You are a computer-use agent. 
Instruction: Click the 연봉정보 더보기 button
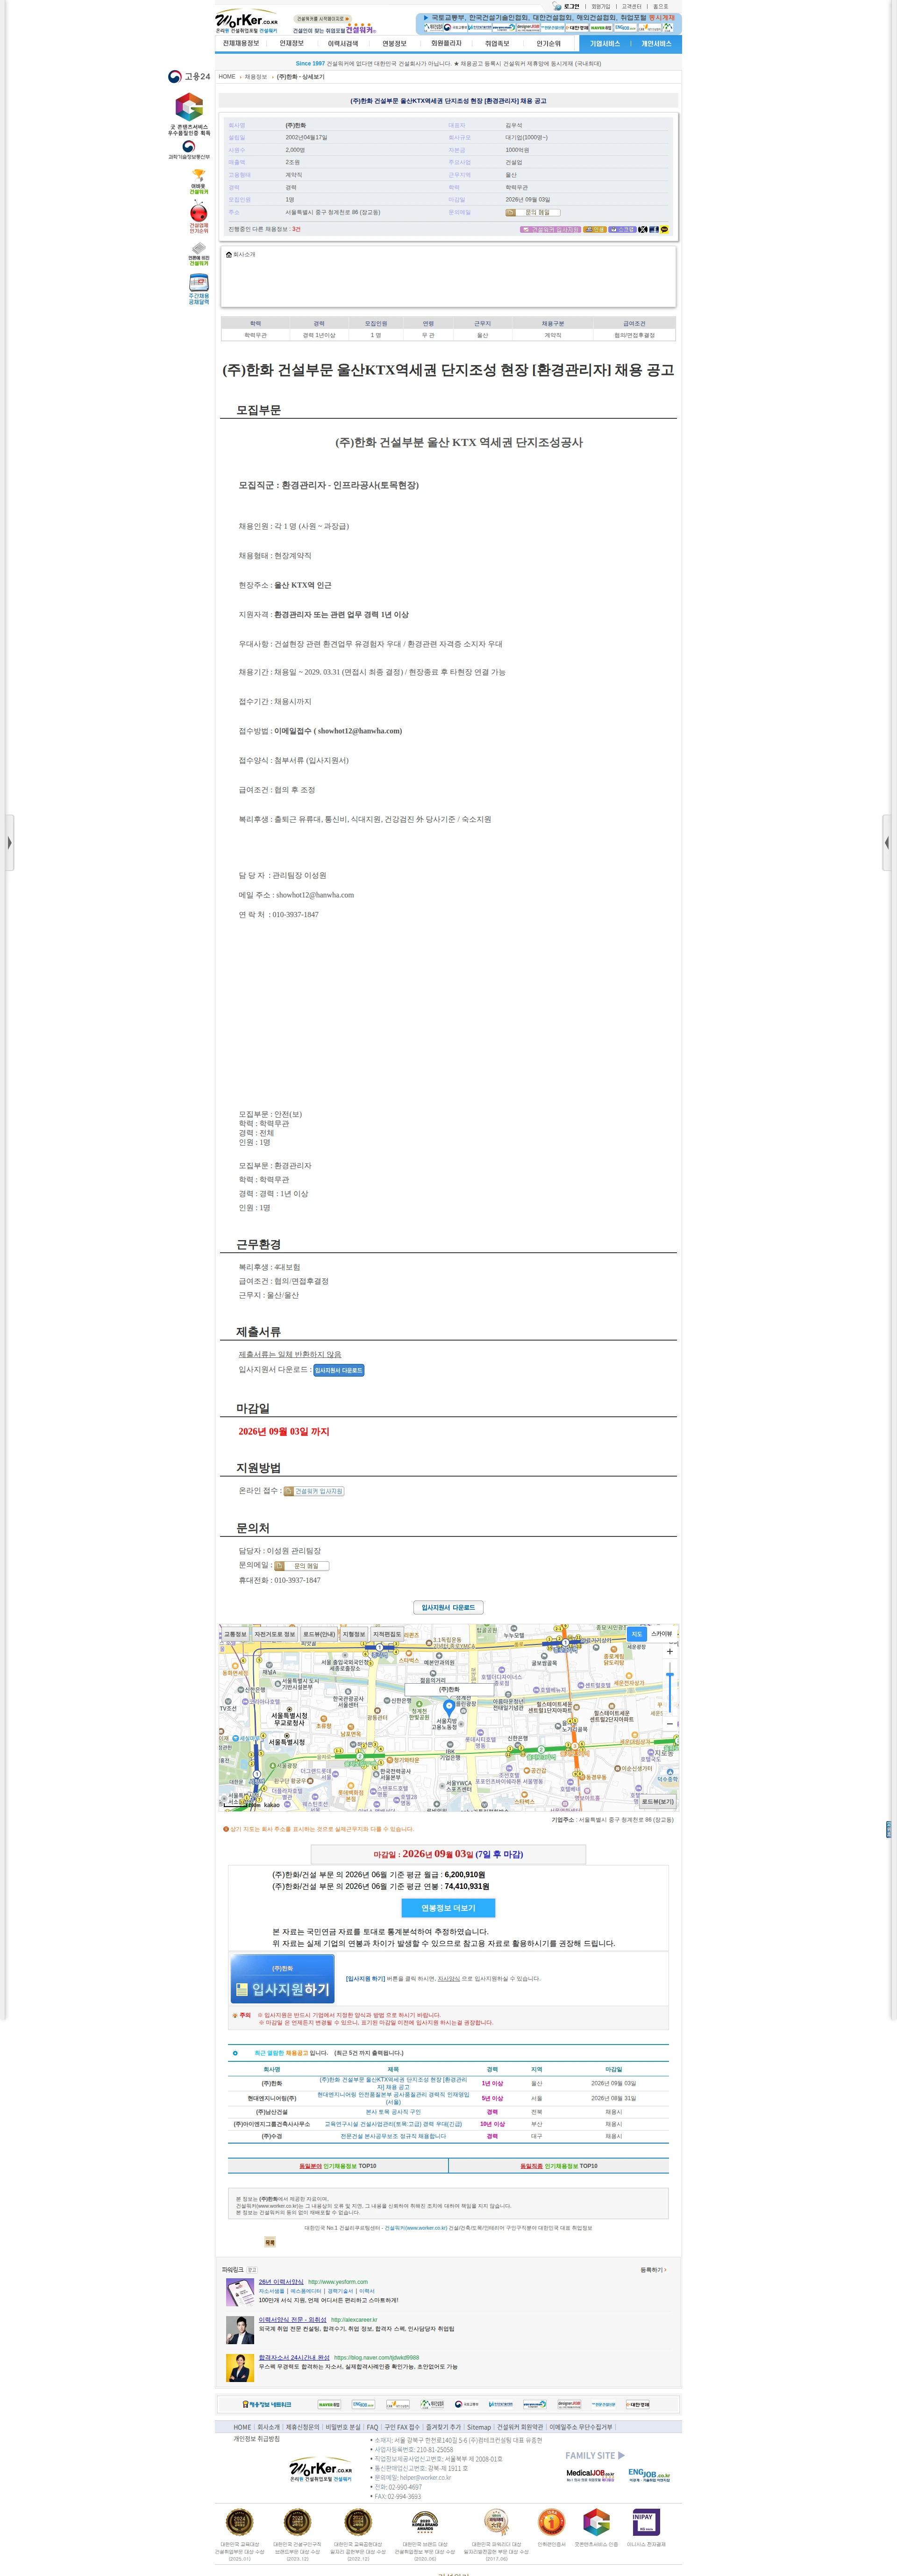pos(448,1908)
